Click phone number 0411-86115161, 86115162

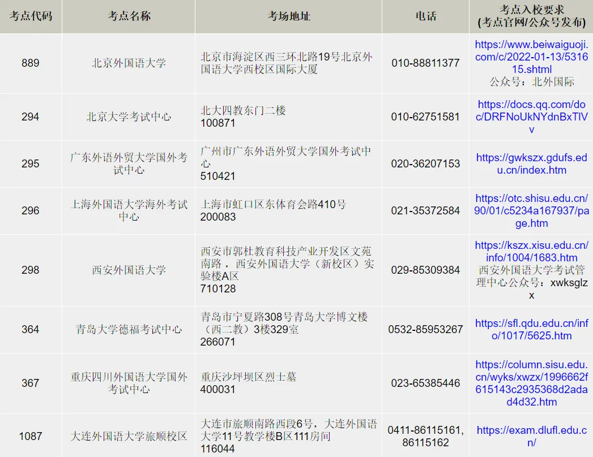pos(425,436)
